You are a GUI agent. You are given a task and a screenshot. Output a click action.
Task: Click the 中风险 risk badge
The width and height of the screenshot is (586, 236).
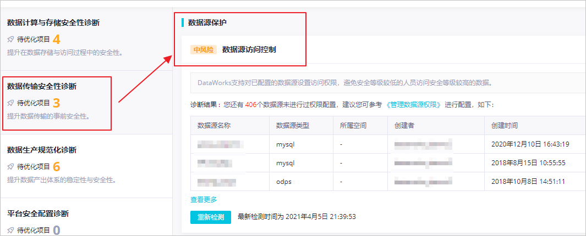coord(204,49)
